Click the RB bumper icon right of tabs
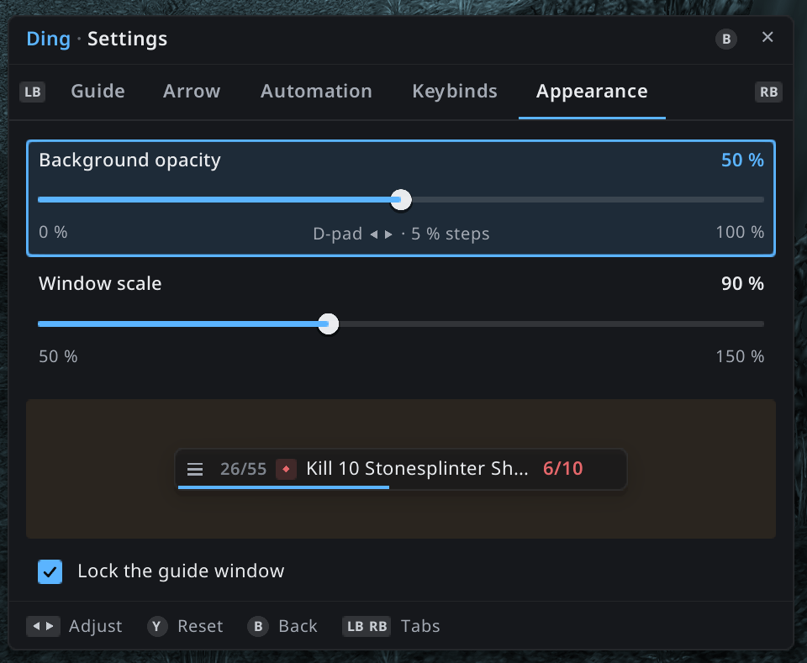Viewport: 807px width, 663px height. tap(768, 92)
